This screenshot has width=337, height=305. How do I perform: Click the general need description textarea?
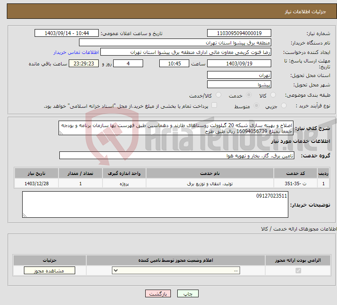click(x=176, y=128)
